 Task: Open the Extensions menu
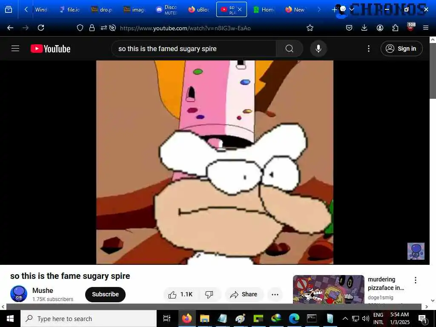pos(395,28)
